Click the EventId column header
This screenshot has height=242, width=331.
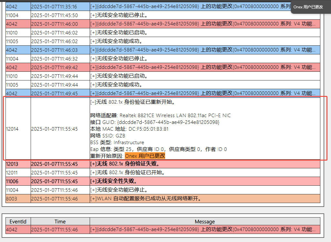tap(18, 221)
